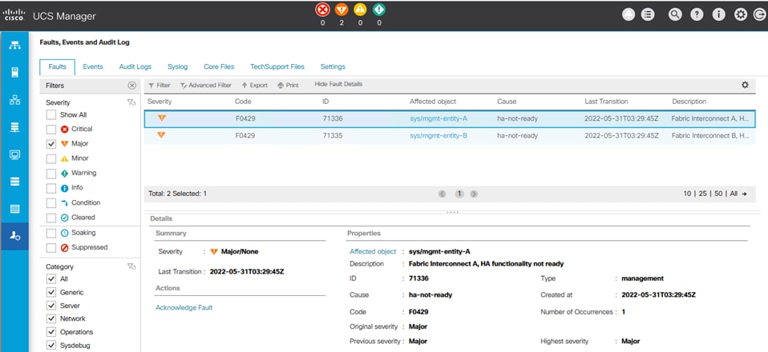The image size is (768, 352).
Task: Uncheck the Server category box
Action: pos(51,306)
